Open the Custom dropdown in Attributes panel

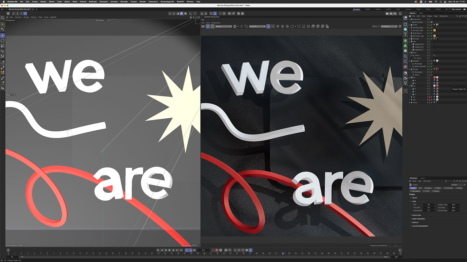pos(458,185)
